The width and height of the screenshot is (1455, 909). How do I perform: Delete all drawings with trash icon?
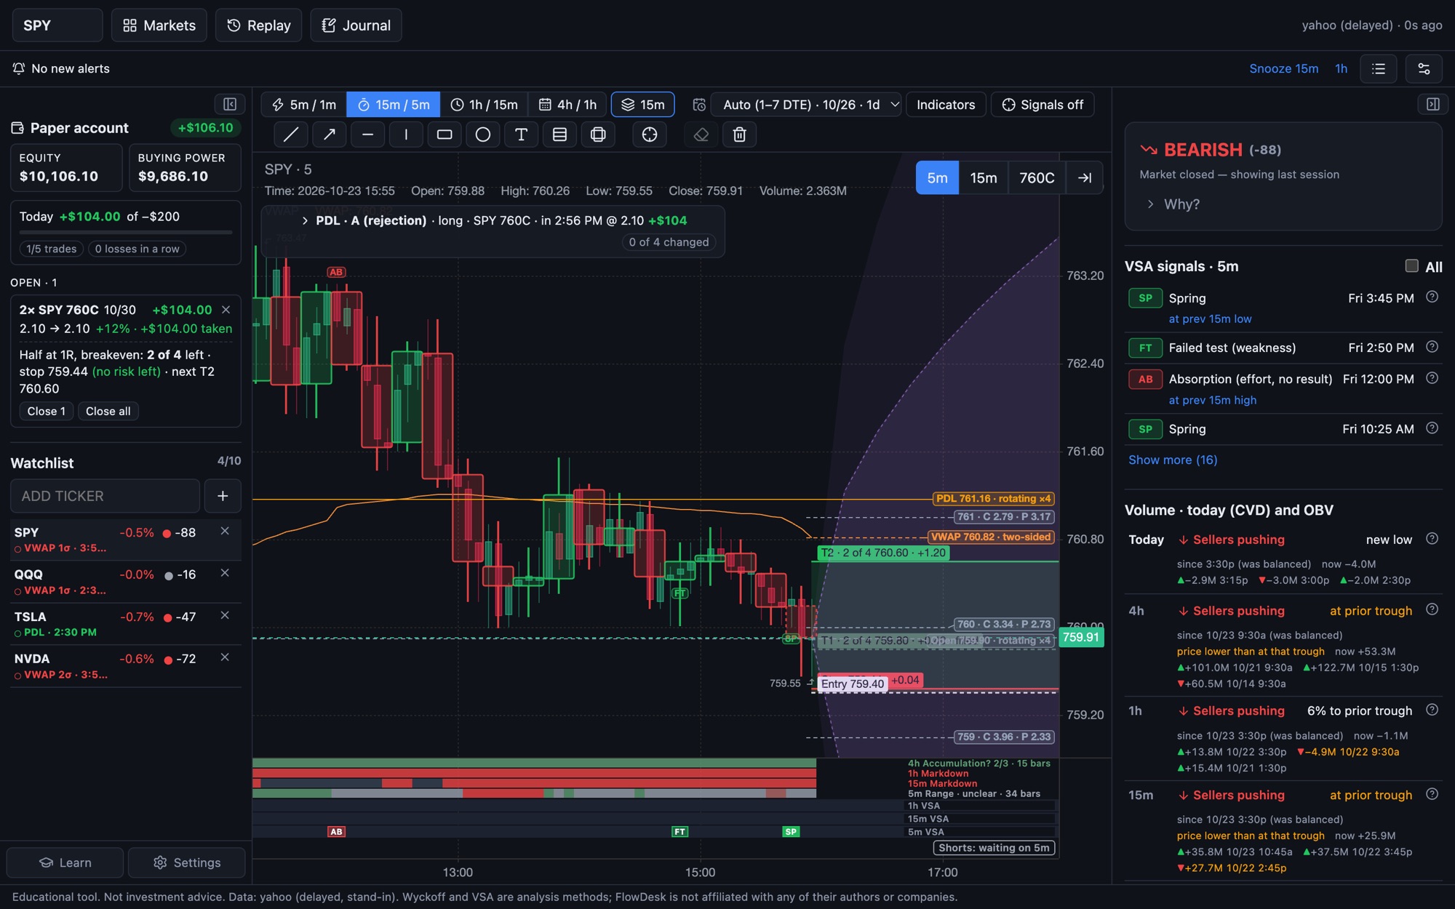(x=739, y=135)
